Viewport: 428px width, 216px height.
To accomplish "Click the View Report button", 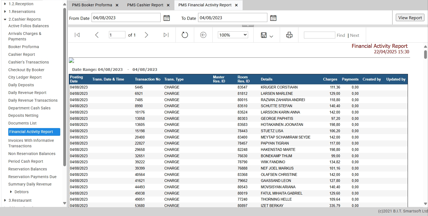I will coord(410,18).
